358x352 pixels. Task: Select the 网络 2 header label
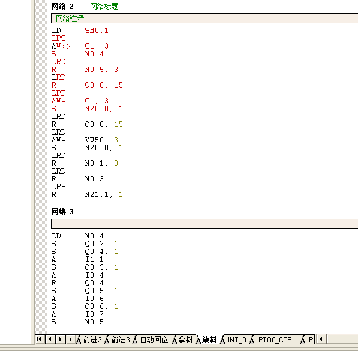pos(62,7)
